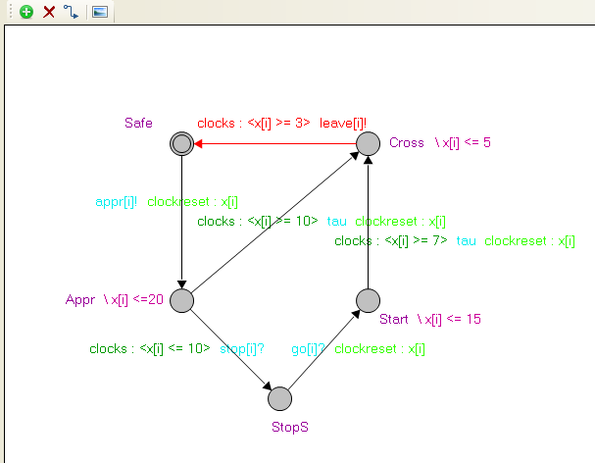Viewport: 595px width, 463px height.
Task: Select the Appr state node
Action: pyautogui.click(x=181, y=300)
